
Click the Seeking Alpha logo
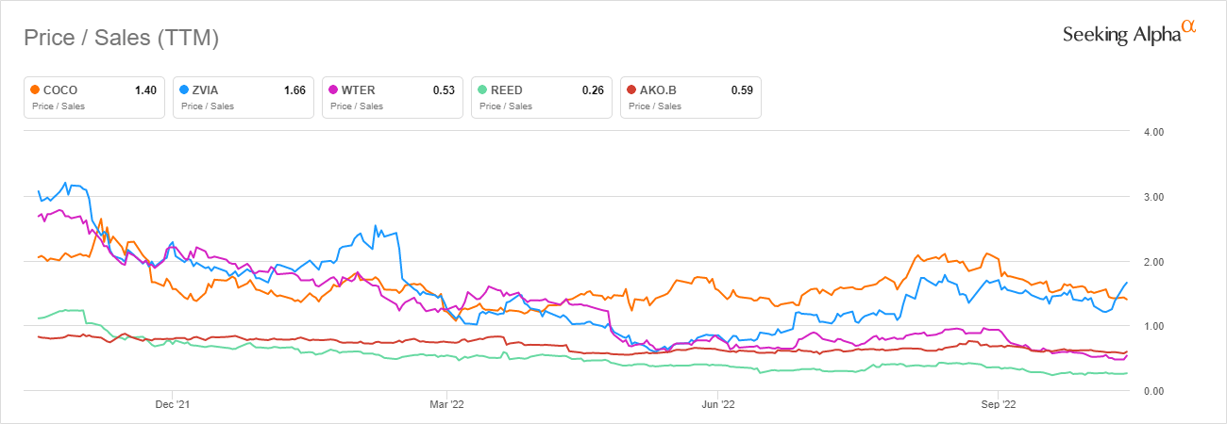[x=1129, y=33]
